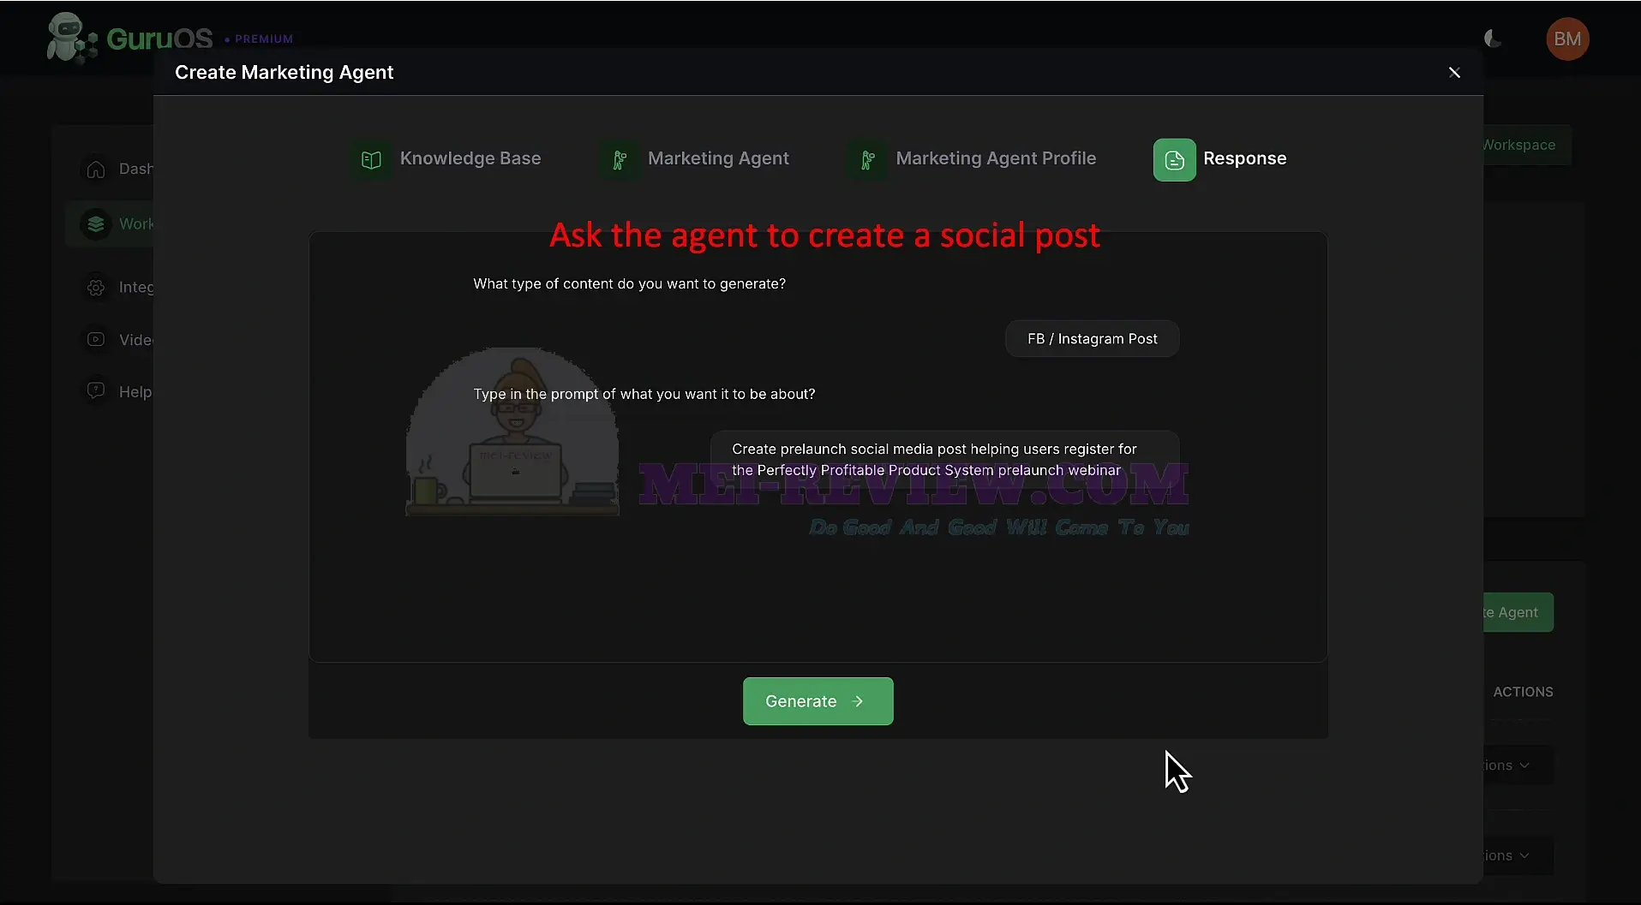Click the Dashboard home icon in sidebar
Screen dimensions: 1641x905
click(96, 169)
